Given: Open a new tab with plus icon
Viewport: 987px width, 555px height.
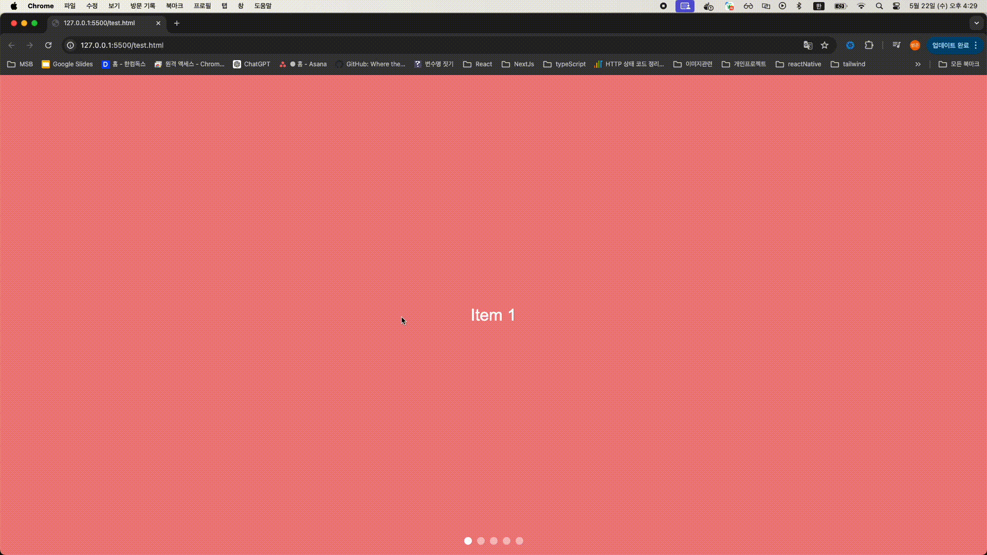Looking at the screenshot, I should coord(176,23).
